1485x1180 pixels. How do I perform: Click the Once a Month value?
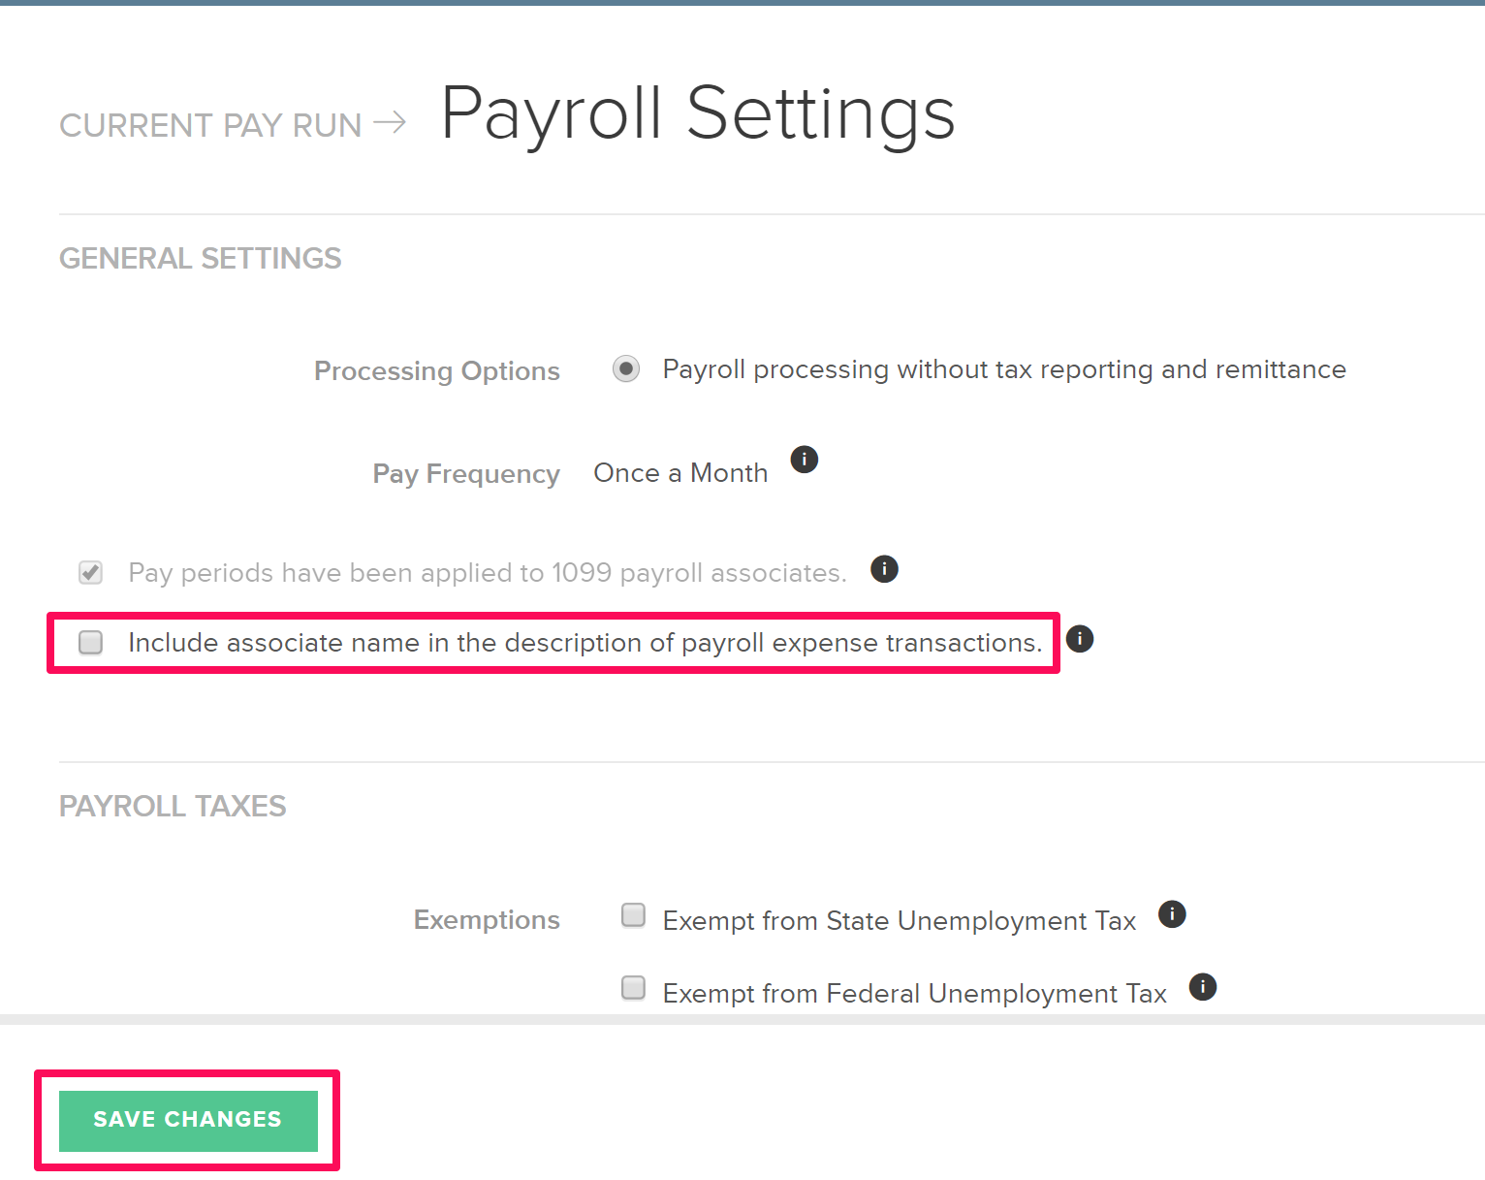(x=680, y=473)
